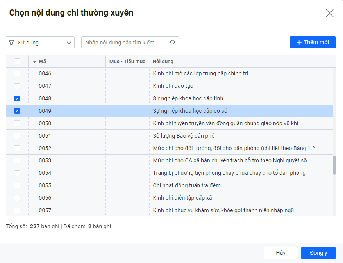Uncheck the checkbox for row 0049
Image resolution: width=343 pixels, height=263 pixels.
coord(17,111)
